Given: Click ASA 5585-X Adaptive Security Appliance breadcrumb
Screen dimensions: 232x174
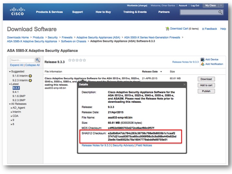Looking at the screenshot, I should click(32, 42).
